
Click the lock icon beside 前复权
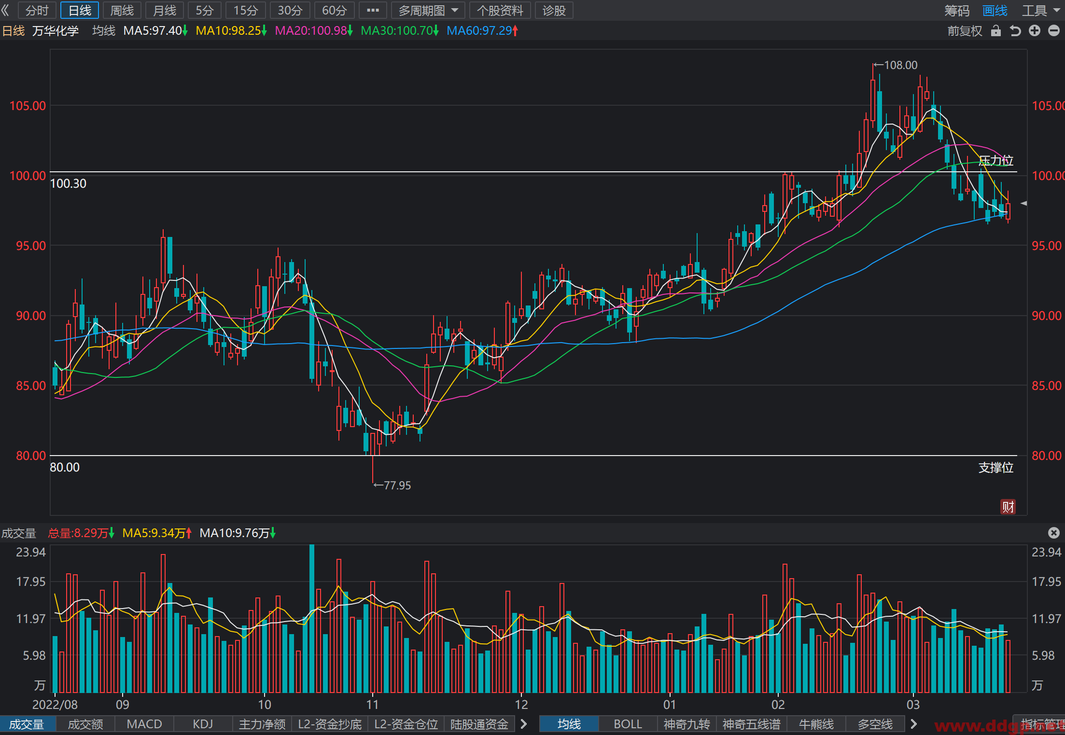click(x=995, y=31)
